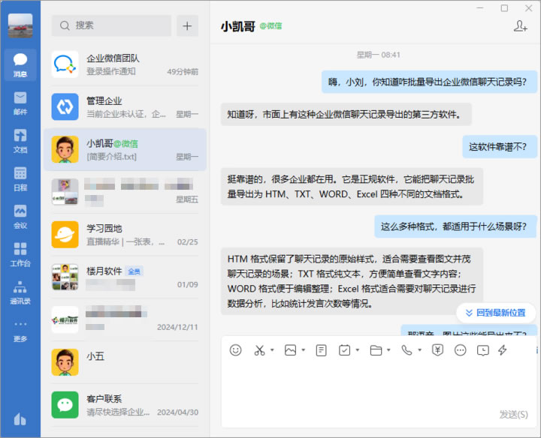Click the 搜索 search field
The image size is (541, 438).
coord(111,25)
